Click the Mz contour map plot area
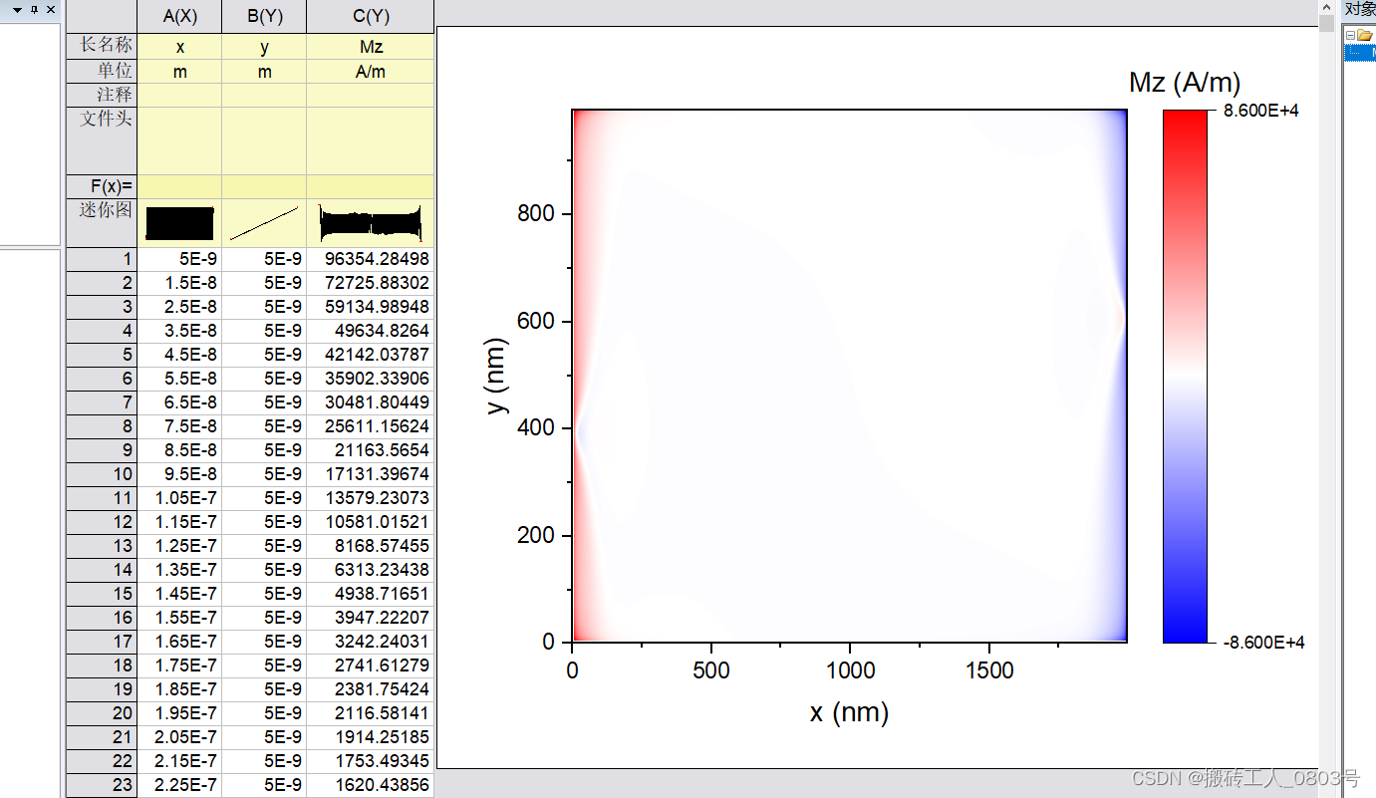 tap(849, 376)
